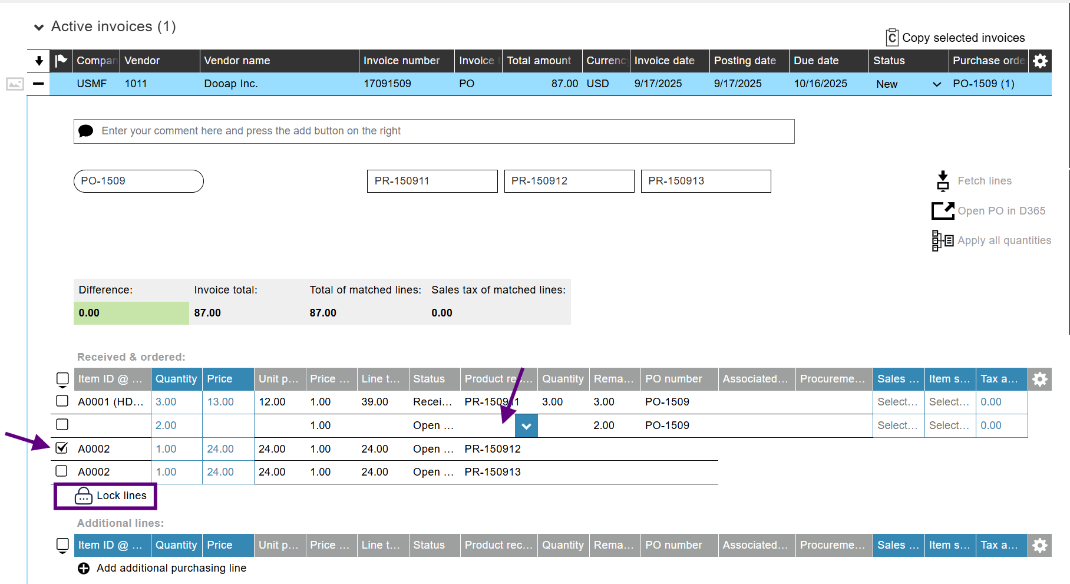1070x584 pixels.
Task: Open Received & ordered grid settings gear
Action: click(x=1040, y=379)
